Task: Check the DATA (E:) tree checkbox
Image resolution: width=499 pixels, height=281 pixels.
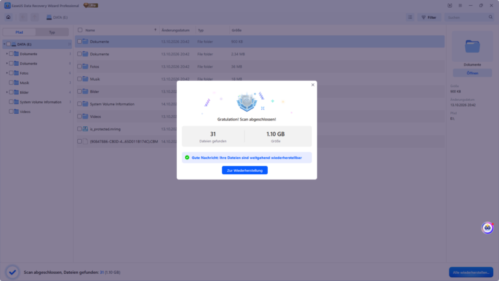Action: tap(8, 44)
